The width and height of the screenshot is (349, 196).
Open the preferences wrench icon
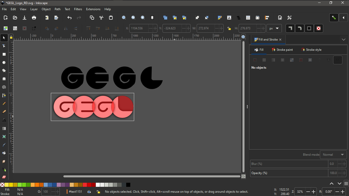pos(289,18)
